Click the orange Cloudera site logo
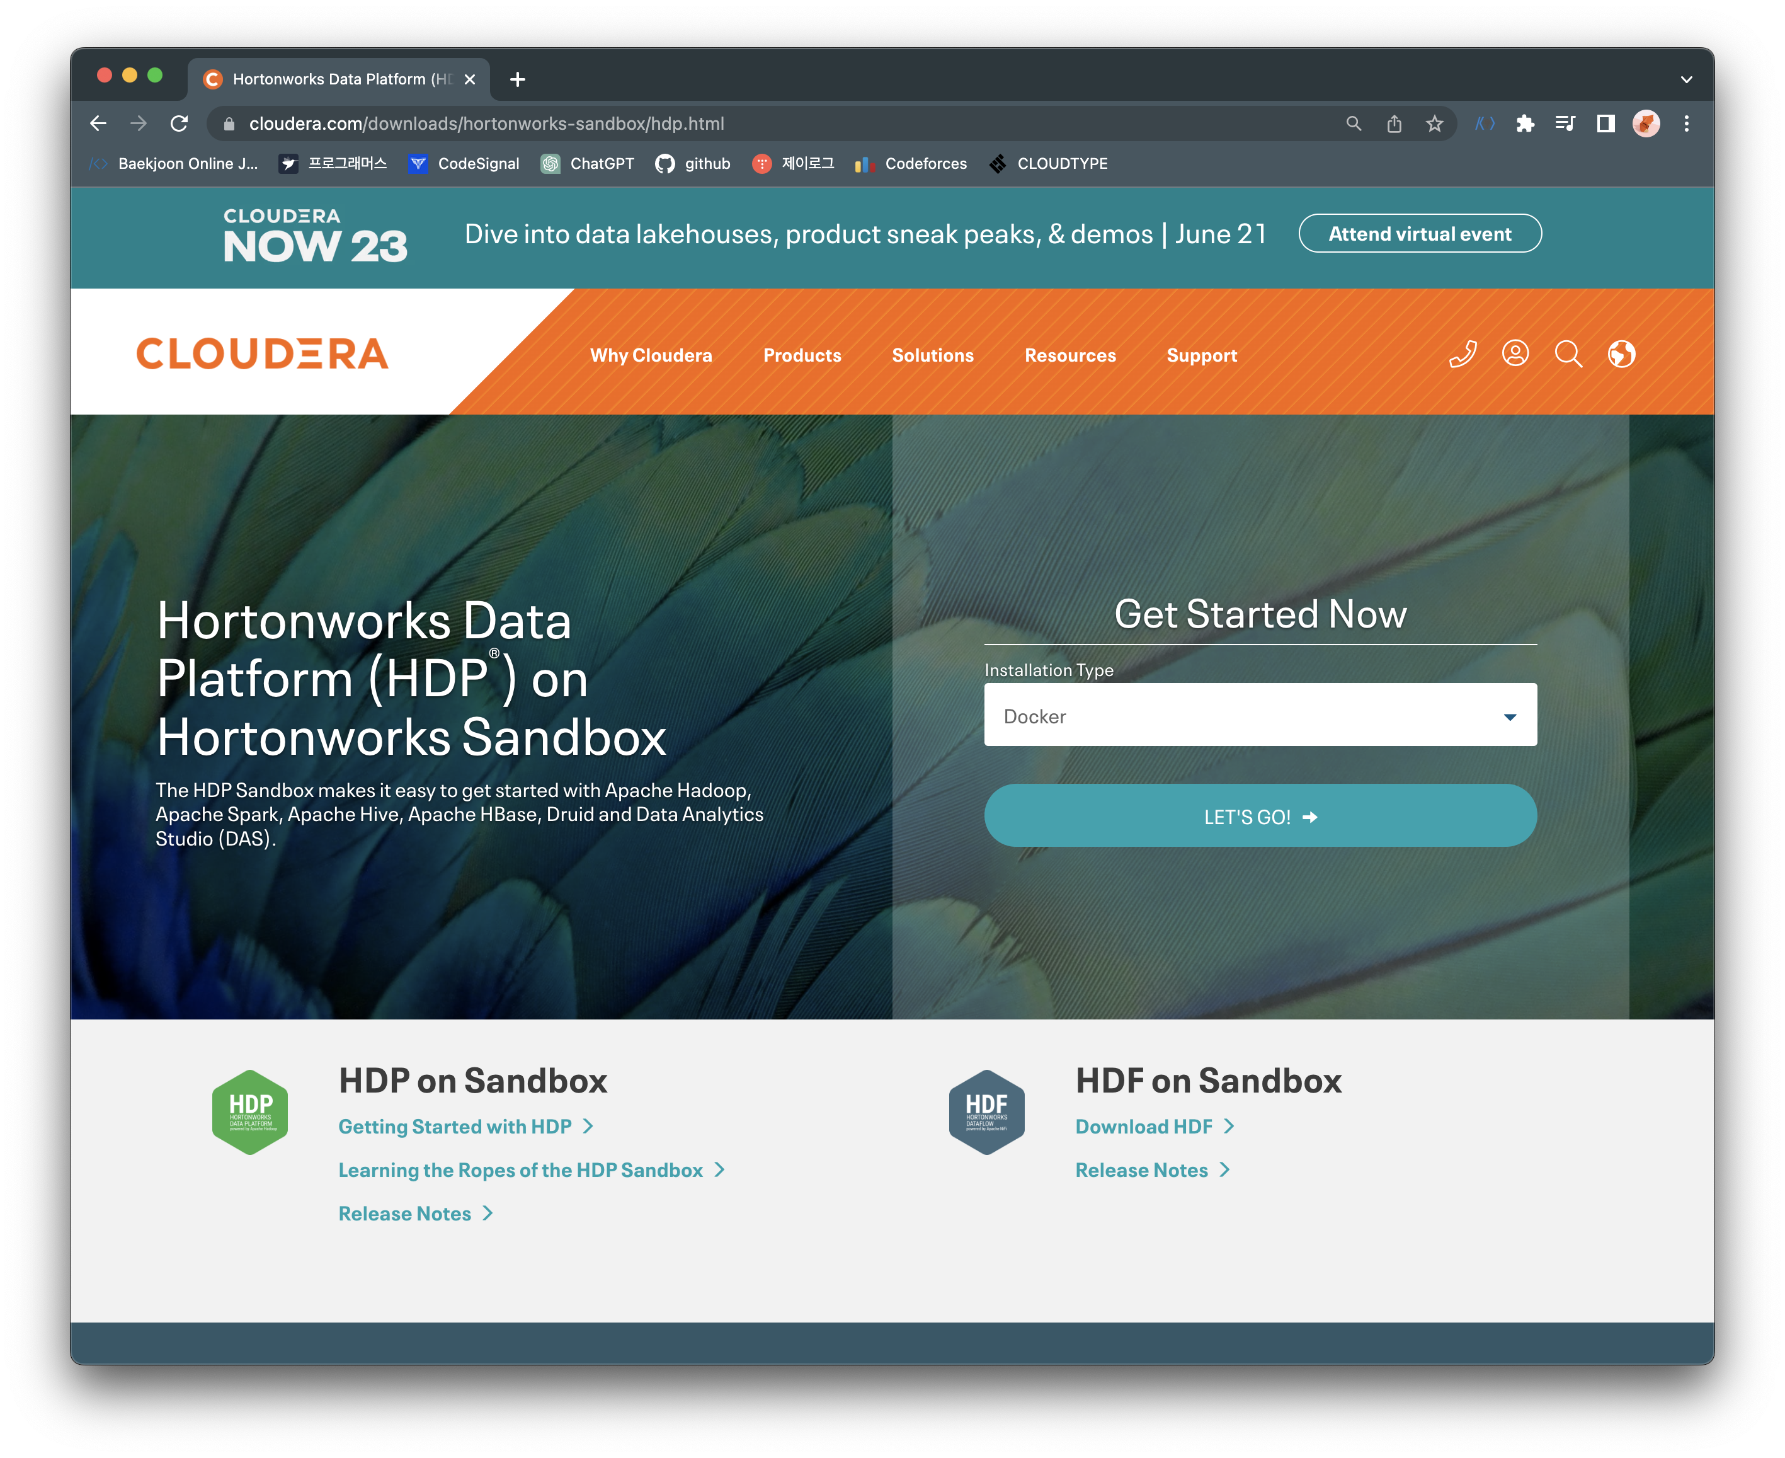Image resolution: width=1785 pixels, height=1458 pixels. pyautogui.click(x=263, y=353)
